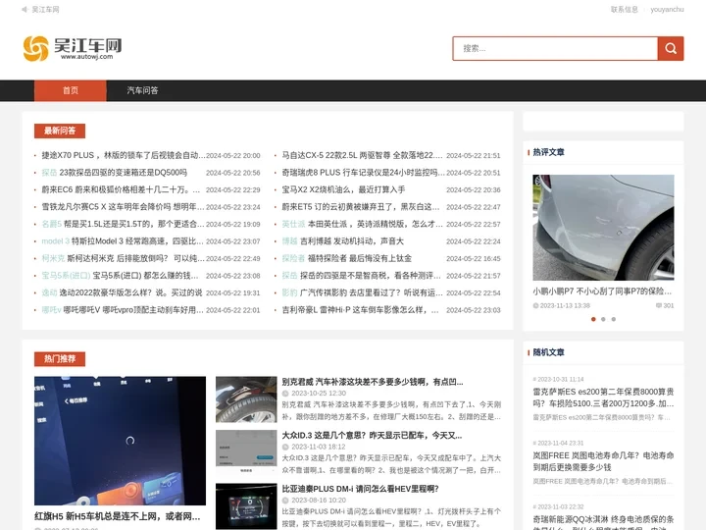Image resolution: width=706 pixels, height=530 pixels.
Task: Open the 首页 navigation tab
Action: (x=71, y=90)
